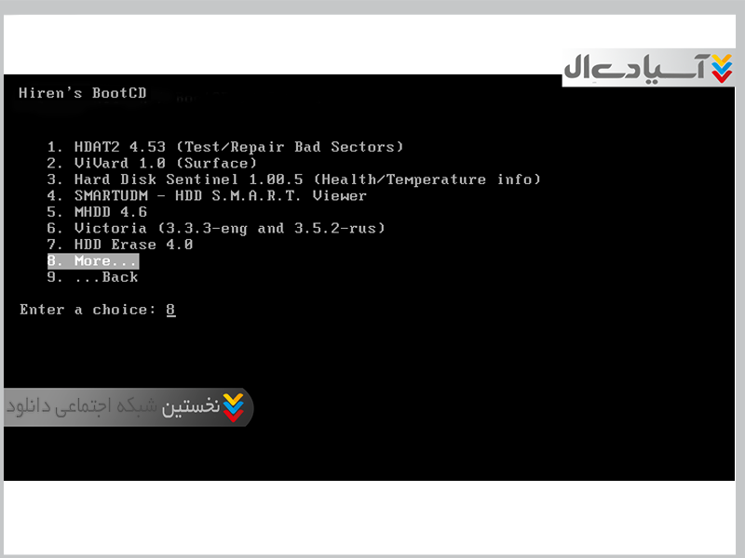Pick the MHDD 4.6 entry
The width and height of the screenshot is (745, 558).
tap(97, 212)
